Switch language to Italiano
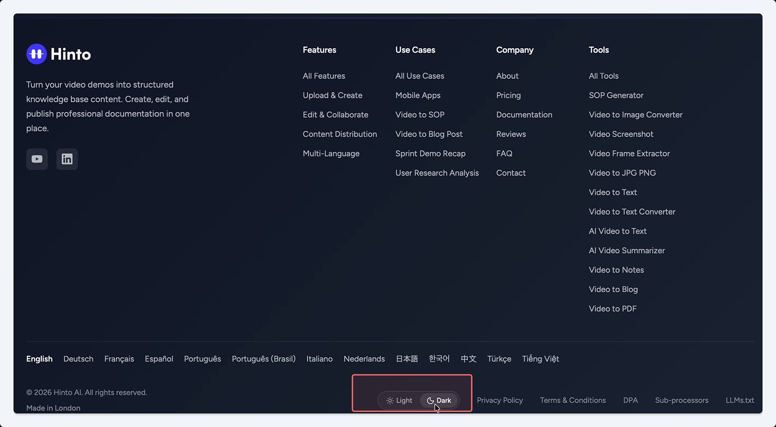Screen dimensions: 776x427 [320, 359]
